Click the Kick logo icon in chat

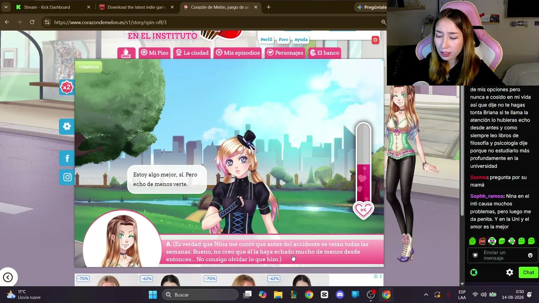474,272
